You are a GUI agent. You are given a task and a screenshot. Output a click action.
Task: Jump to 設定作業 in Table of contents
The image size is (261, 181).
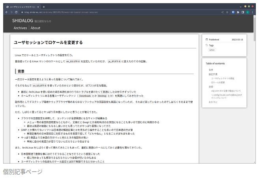point(213,74)
